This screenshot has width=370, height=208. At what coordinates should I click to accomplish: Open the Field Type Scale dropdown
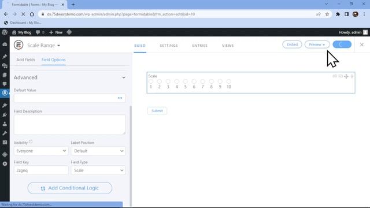(98, 170)
